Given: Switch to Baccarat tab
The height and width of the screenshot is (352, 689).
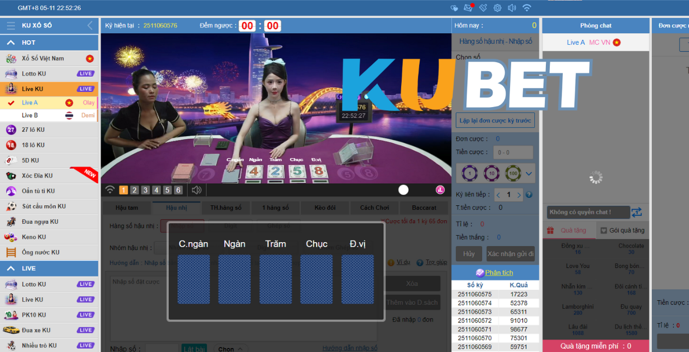Looking at the screenshot, I should (x=424, y=208).
